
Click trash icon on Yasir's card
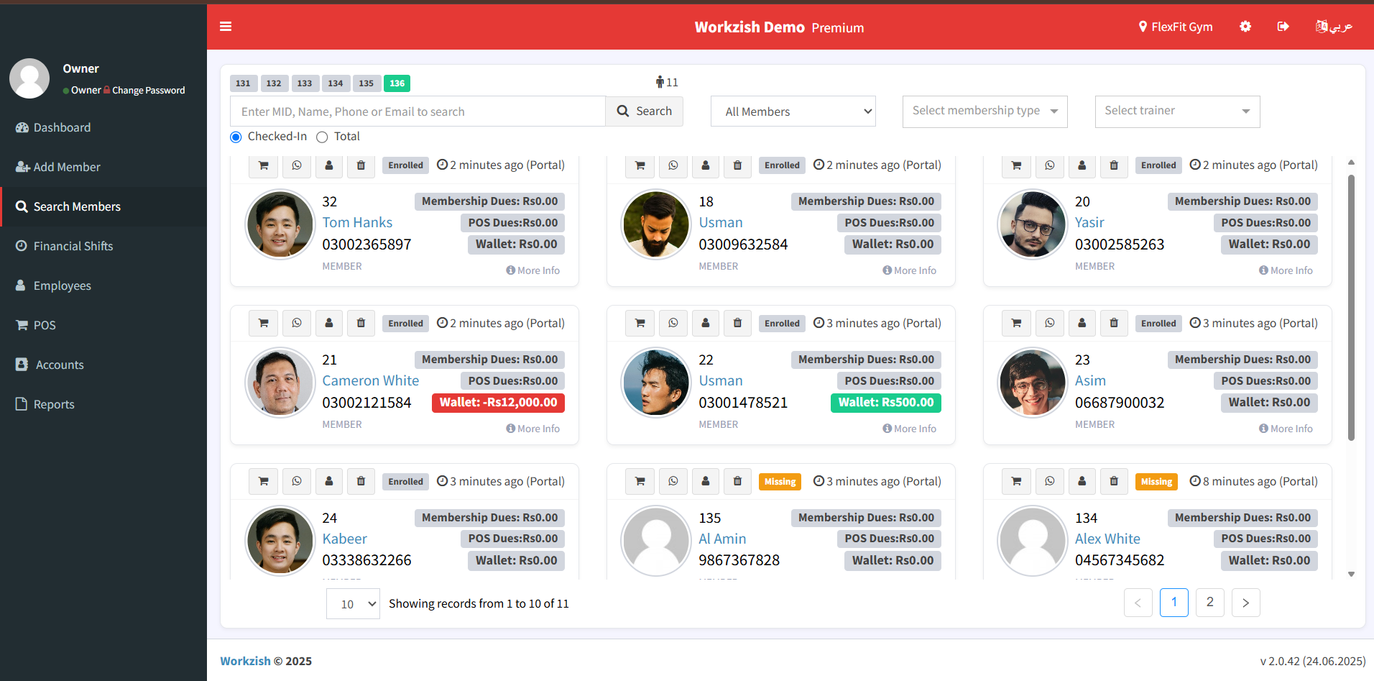(1114, 165)
